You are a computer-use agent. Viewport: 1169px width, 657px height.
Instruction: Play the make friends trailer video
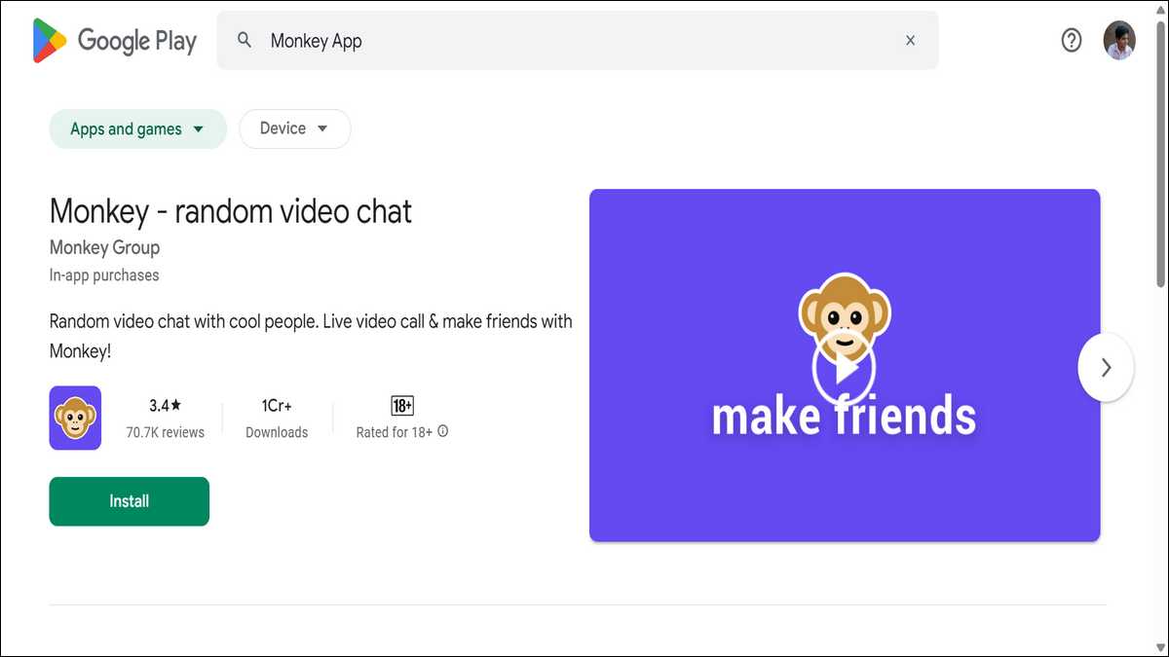(845, 368)
